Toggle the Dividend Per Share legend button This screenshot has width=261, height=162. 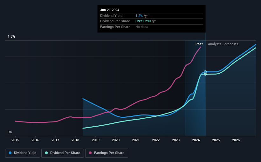tap(63, 153)
